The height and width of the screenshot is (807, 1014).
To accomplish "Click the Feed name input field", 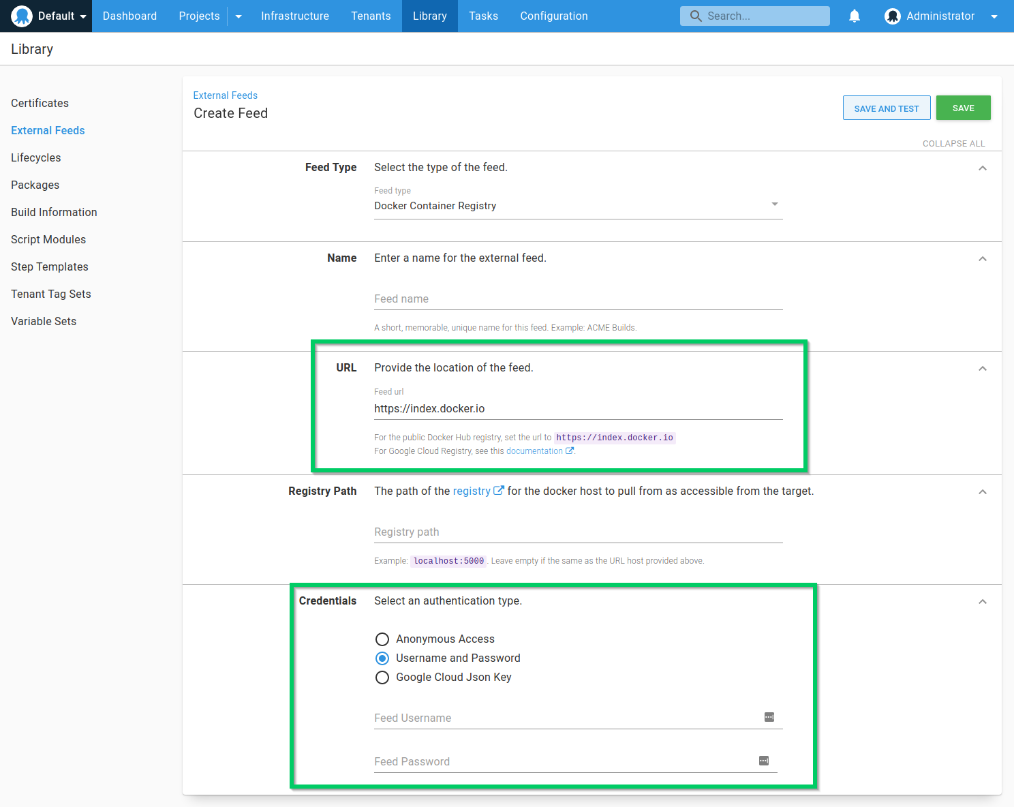I will click(x=578, y=299).
